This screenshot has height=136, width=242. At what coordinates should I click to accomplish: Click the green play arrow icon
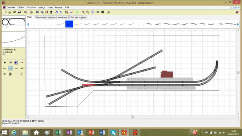(77, 12)
